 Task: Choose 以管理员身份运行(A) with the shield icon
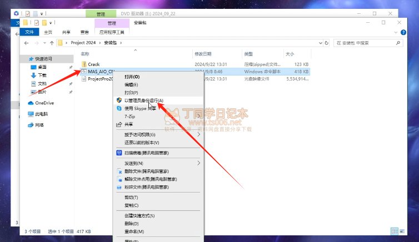click(158, 100)
